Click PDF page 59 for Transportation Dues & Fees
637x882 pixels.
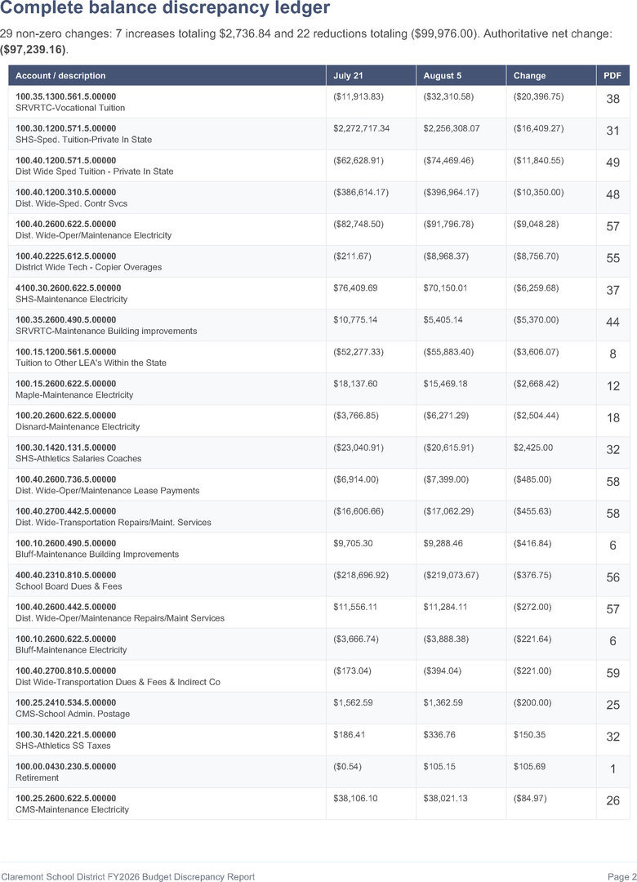click(x=612, y=673)
